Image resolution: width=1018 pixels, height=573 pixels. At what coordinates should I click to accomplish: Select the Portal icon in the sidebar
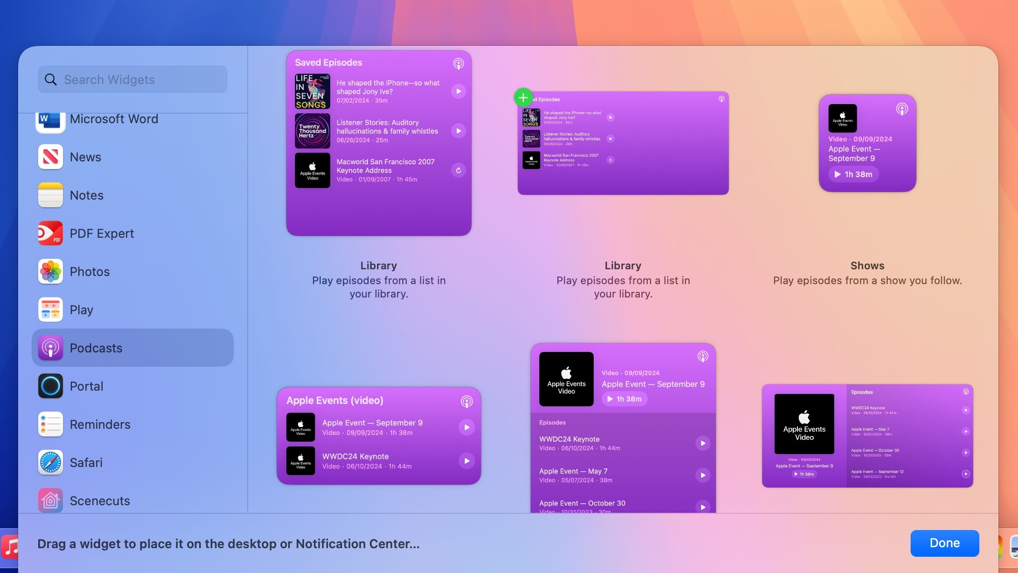(x=50, y=386)
